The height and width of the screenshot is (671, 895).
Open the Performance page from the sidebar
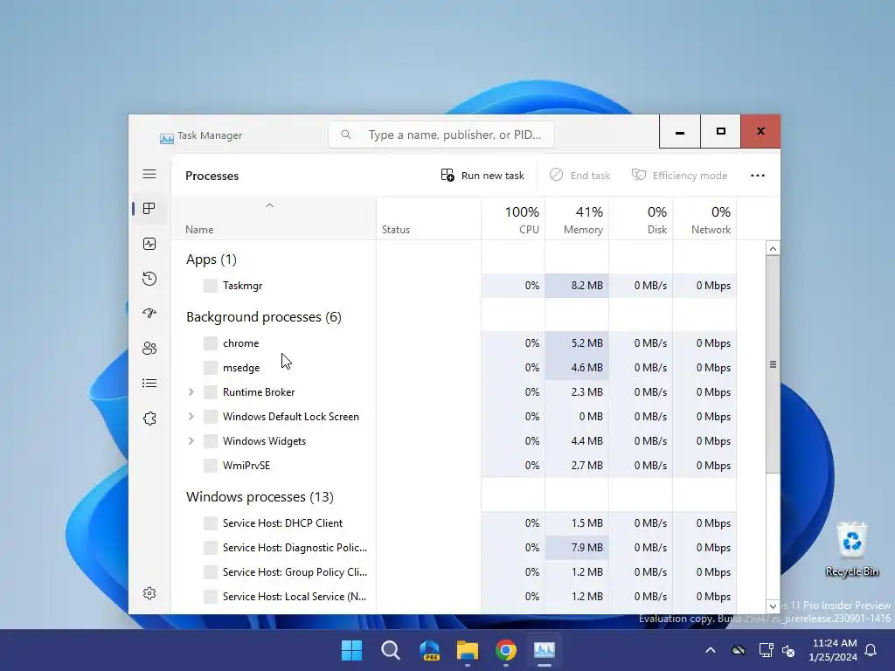[x=149, y=244]
